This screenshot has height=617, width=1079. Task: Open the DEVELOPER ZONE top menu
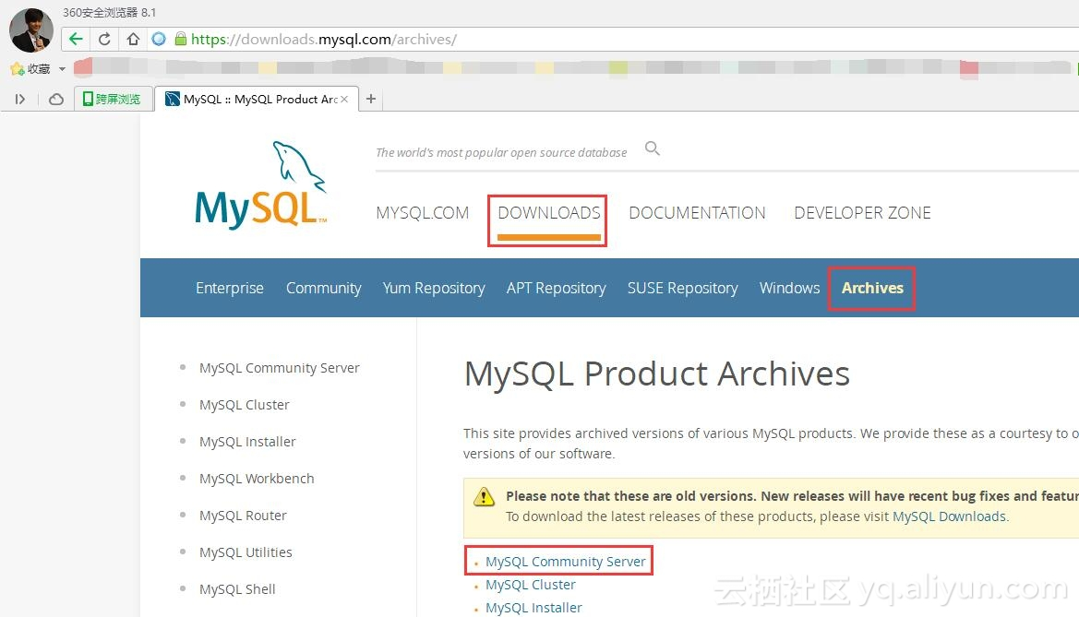[862, 213]
